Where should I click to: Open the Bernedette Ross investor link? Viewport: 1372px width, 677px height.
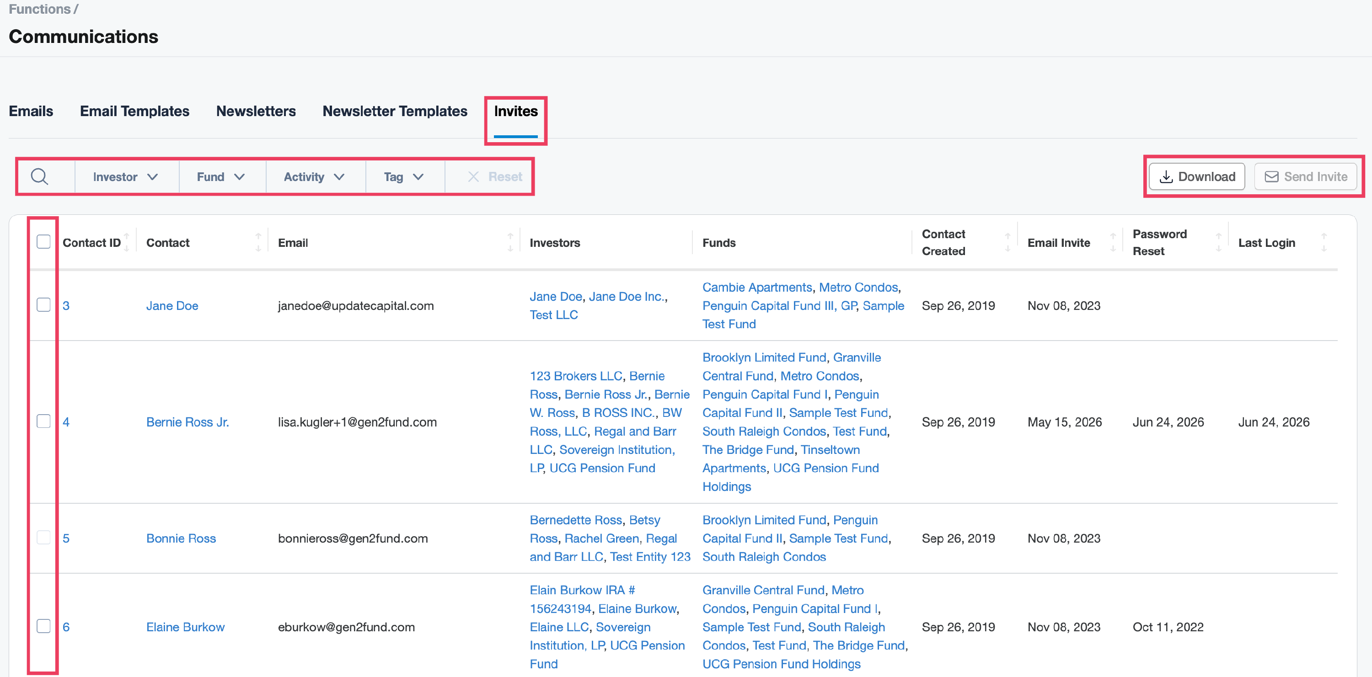tap(576, 520)
